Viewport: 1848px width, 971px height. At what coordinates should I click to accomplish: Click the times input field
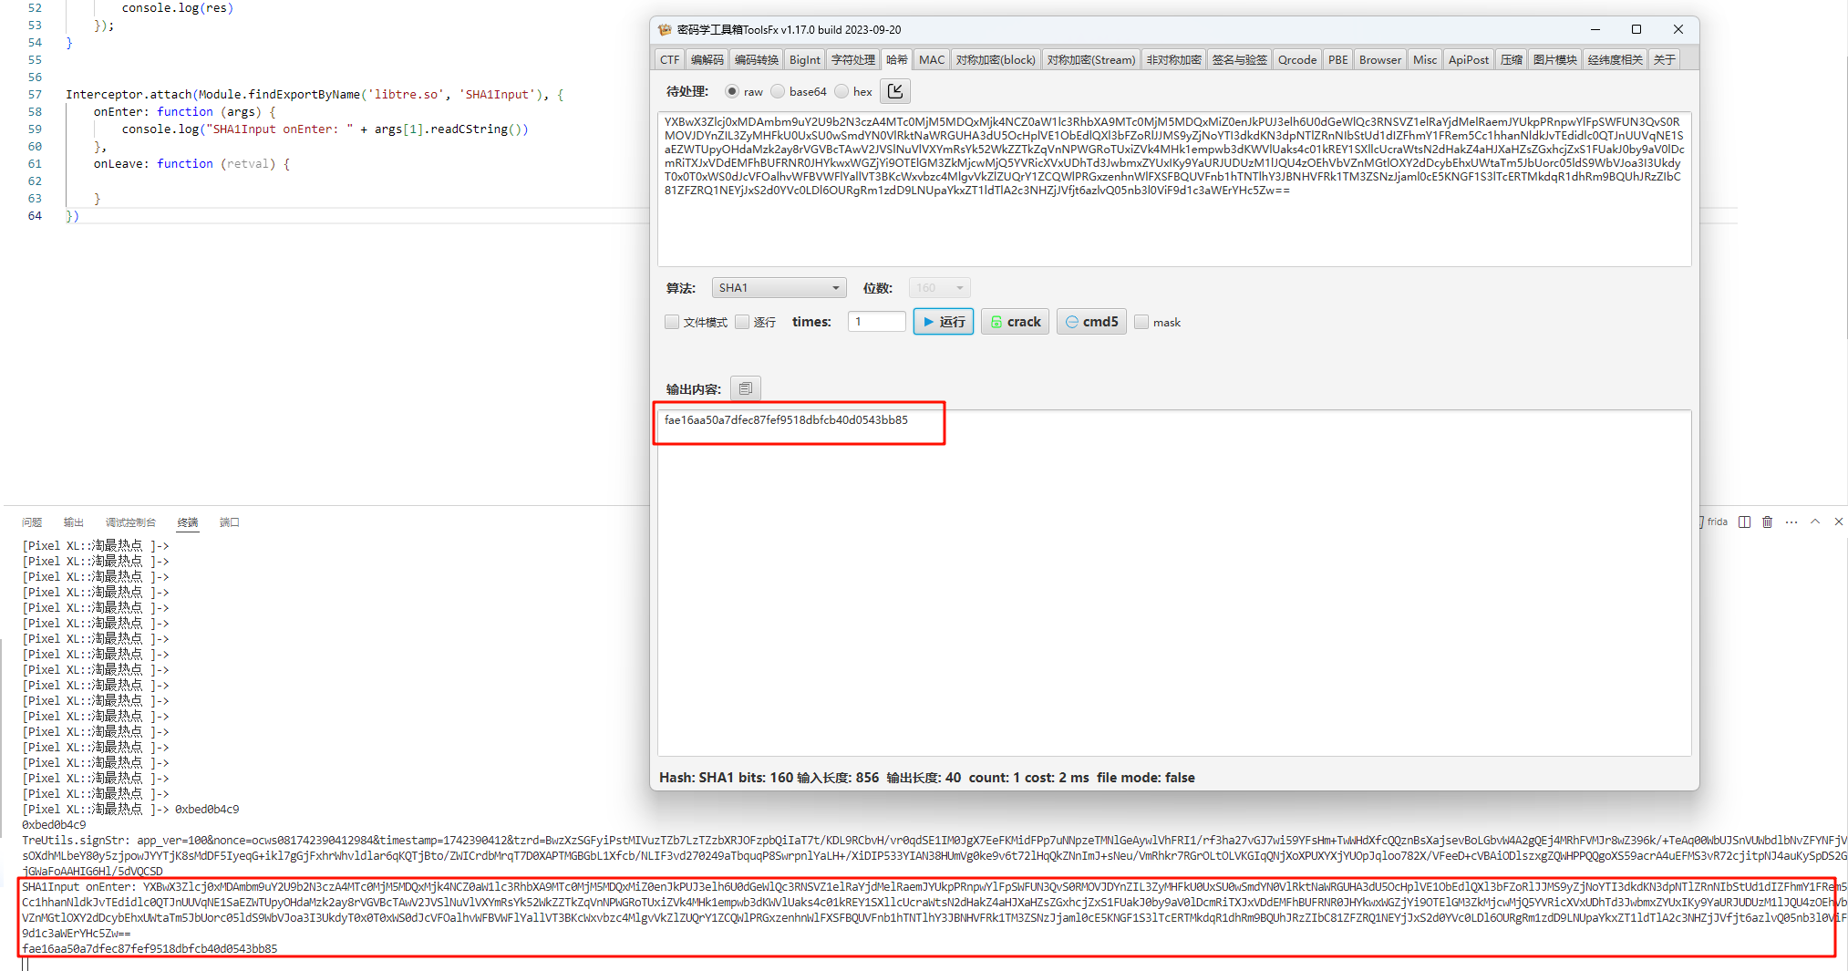[876, 322]
